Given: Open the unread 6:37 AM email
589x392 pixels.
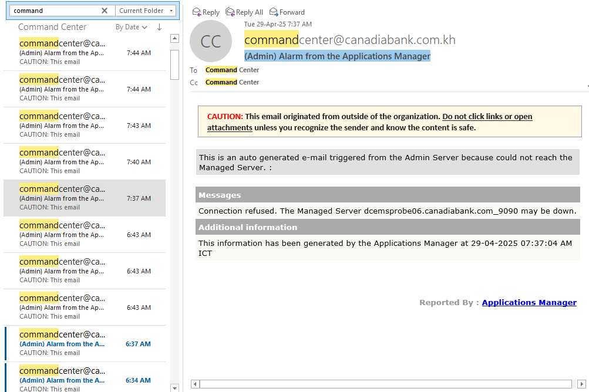Looking at the screenshot, I should click(85, 343).
